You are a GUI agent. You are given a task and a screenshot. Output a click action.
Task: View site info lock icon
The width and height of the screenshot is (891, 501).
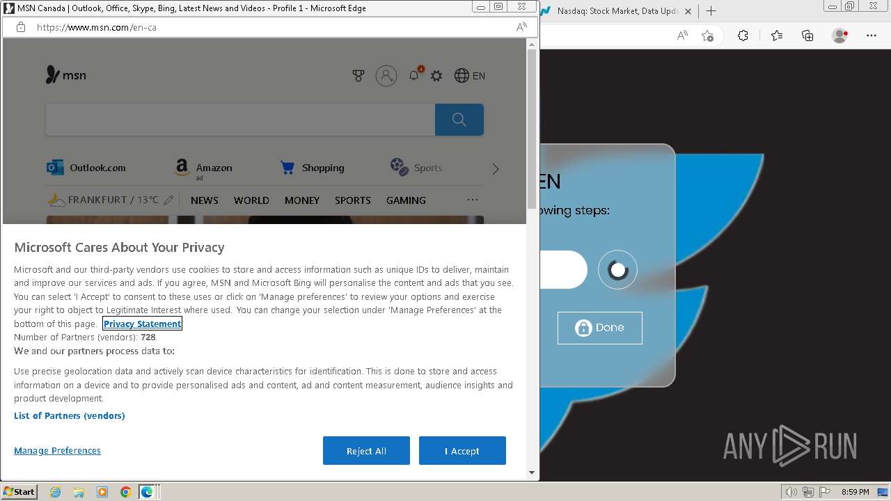click(x=21, y=27)
